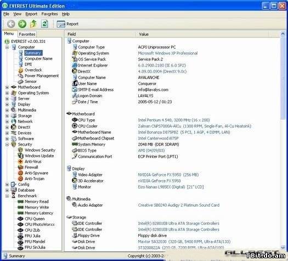Open the Favorites menu
The height and width of the screenshot is (261, 288).
[x=49, y=14]
